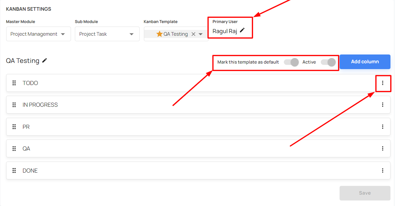Open options menu for TODO column
This screenshot has height=206, width=395.
coord(383,83)
